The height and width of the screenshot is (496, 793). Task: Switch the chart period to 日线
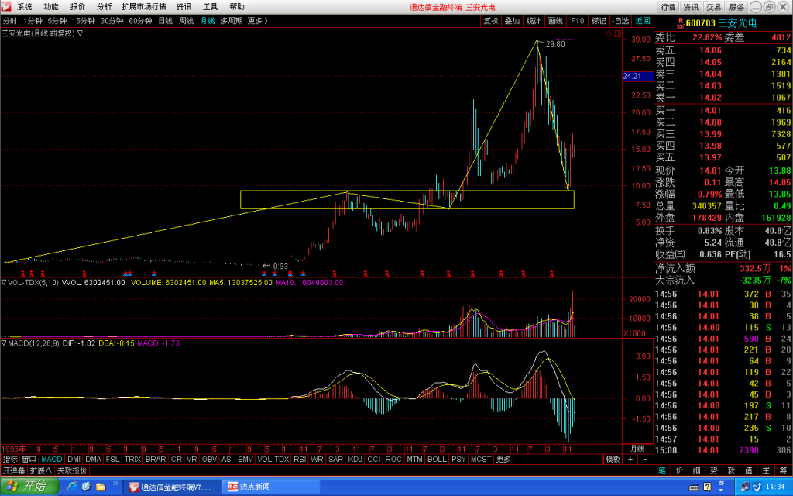coord(166,21)
